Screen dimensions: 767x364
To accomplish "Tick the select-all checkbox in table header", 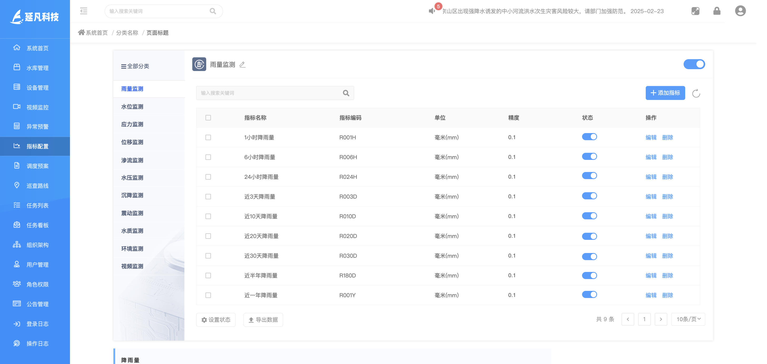I will pos(208,118).
